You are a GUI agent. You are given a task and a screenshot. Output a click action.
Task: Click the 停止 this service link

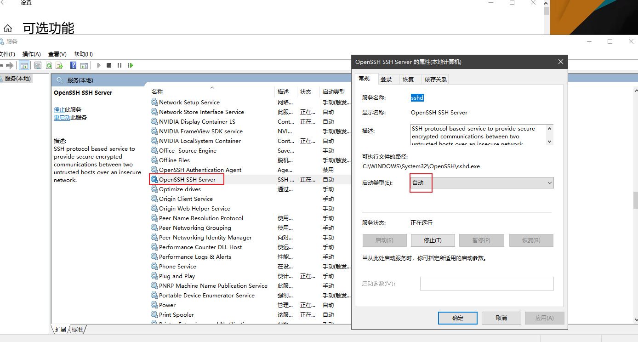[59, 109]
